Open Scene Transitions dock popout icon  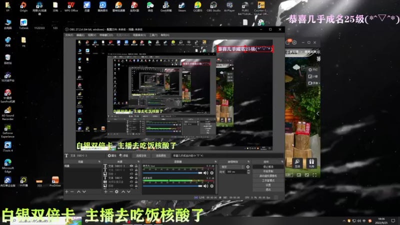248,161
